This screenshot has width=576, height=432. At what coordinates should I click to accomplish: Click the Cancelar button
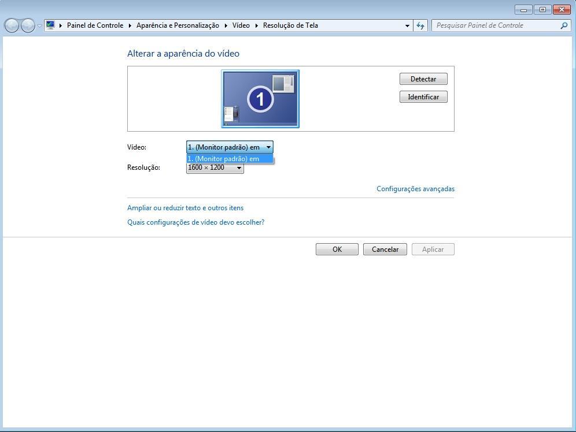pyautogui.click(x=385, y=249)
